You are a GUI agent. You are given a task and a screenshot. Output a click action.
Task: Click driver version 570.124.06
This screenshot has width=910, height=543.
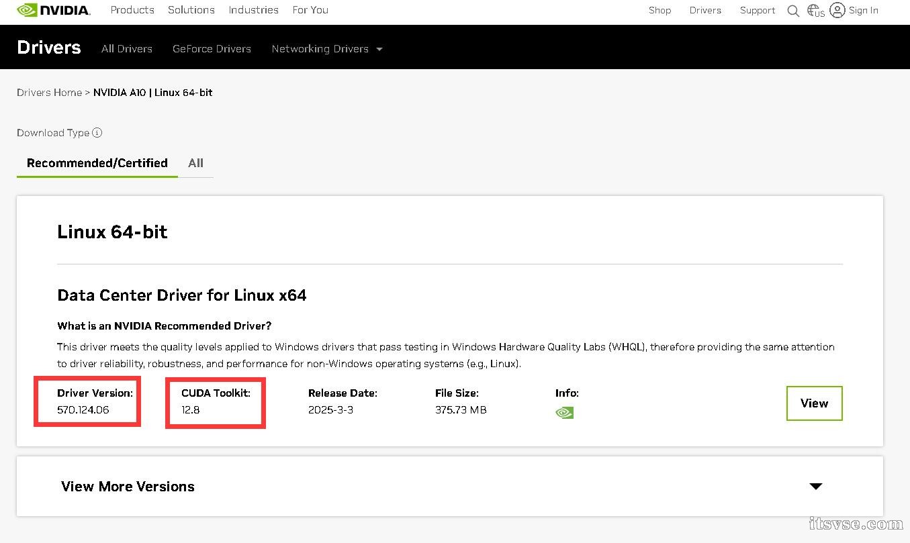[x=83, y=409]
